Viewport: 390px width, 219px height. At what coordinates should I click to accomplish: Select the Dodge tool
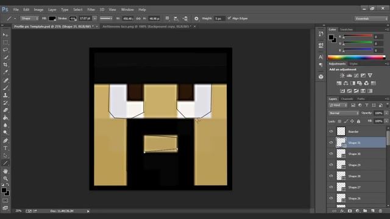point(5,133)
